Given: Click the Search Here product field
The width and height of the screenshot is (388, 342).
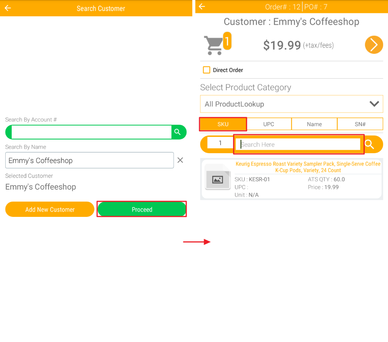Looking at the screenshot, I should click(x=298, y=144).
